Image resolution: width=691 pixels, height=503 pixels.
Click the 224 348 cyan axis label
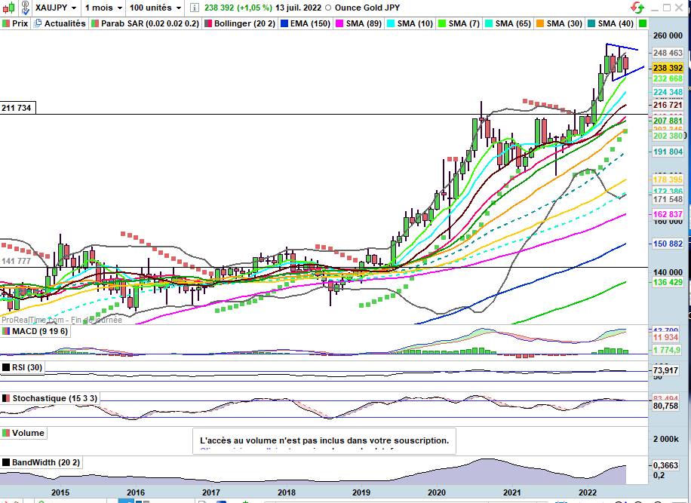(x=668, y=91)
